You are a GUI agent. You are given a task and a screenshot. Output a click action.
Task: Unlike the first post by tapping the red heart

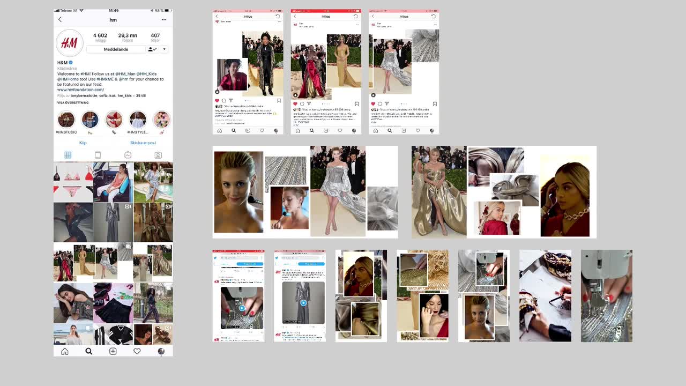pos(218,100)
